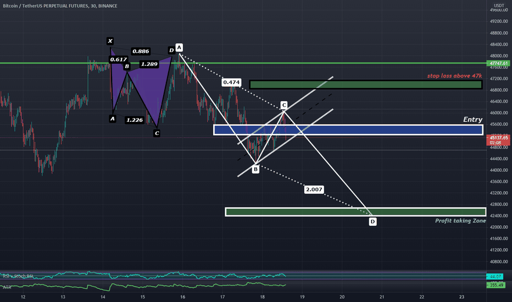Click the 47747.61 green price label
512x302 pixels.
click(x=498, y=63)
